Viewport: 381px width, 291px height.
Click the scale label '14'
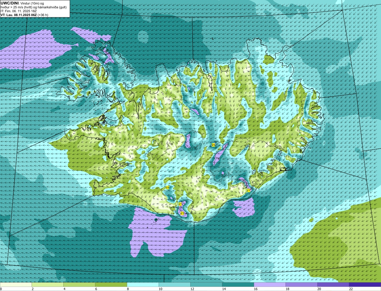224,289
